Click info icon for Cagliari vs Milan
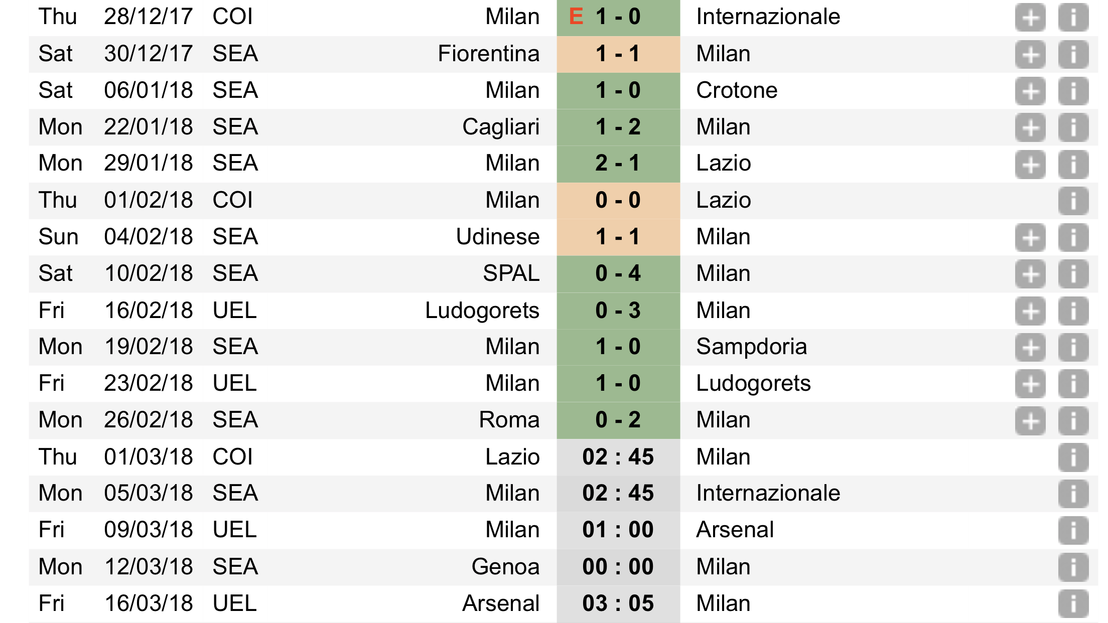This screenshot has width=1108, height=623. click(1073, 127)
